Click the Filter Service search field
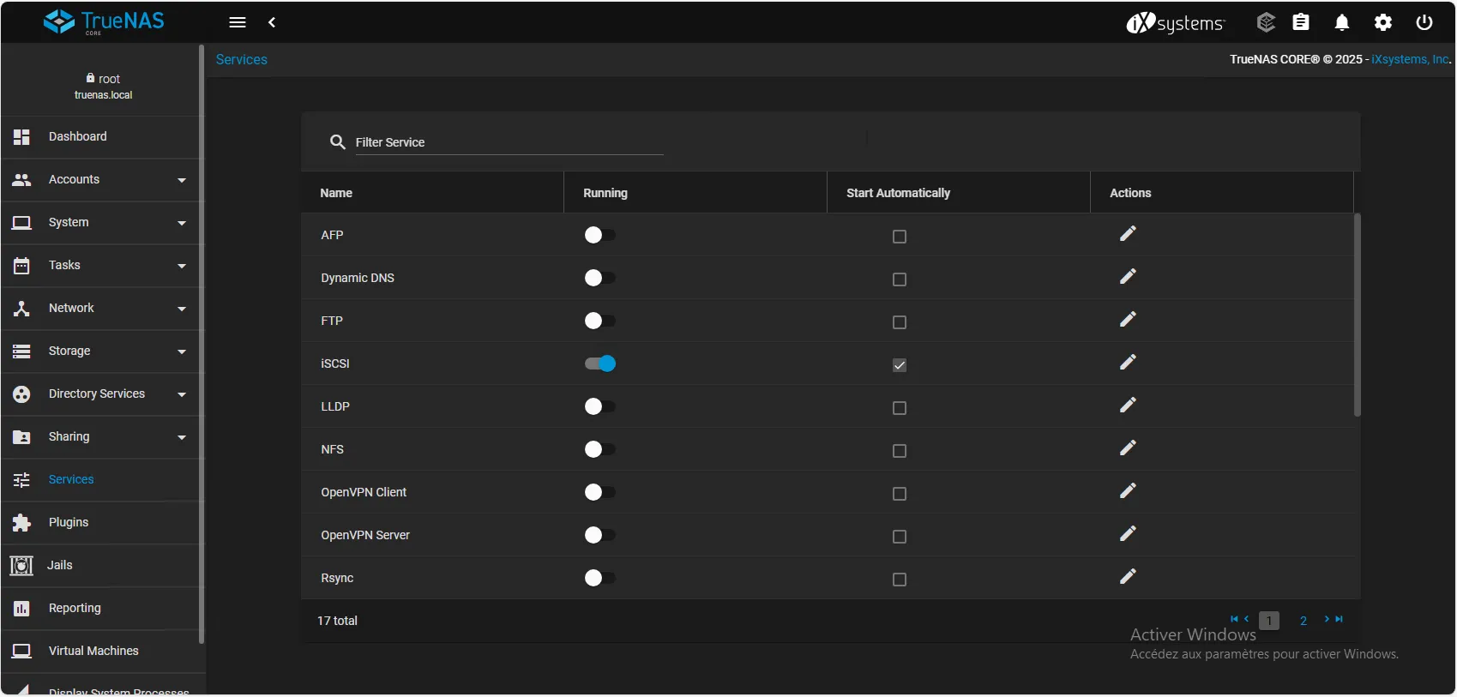The image size is (1457, 697). coord(509,142)
